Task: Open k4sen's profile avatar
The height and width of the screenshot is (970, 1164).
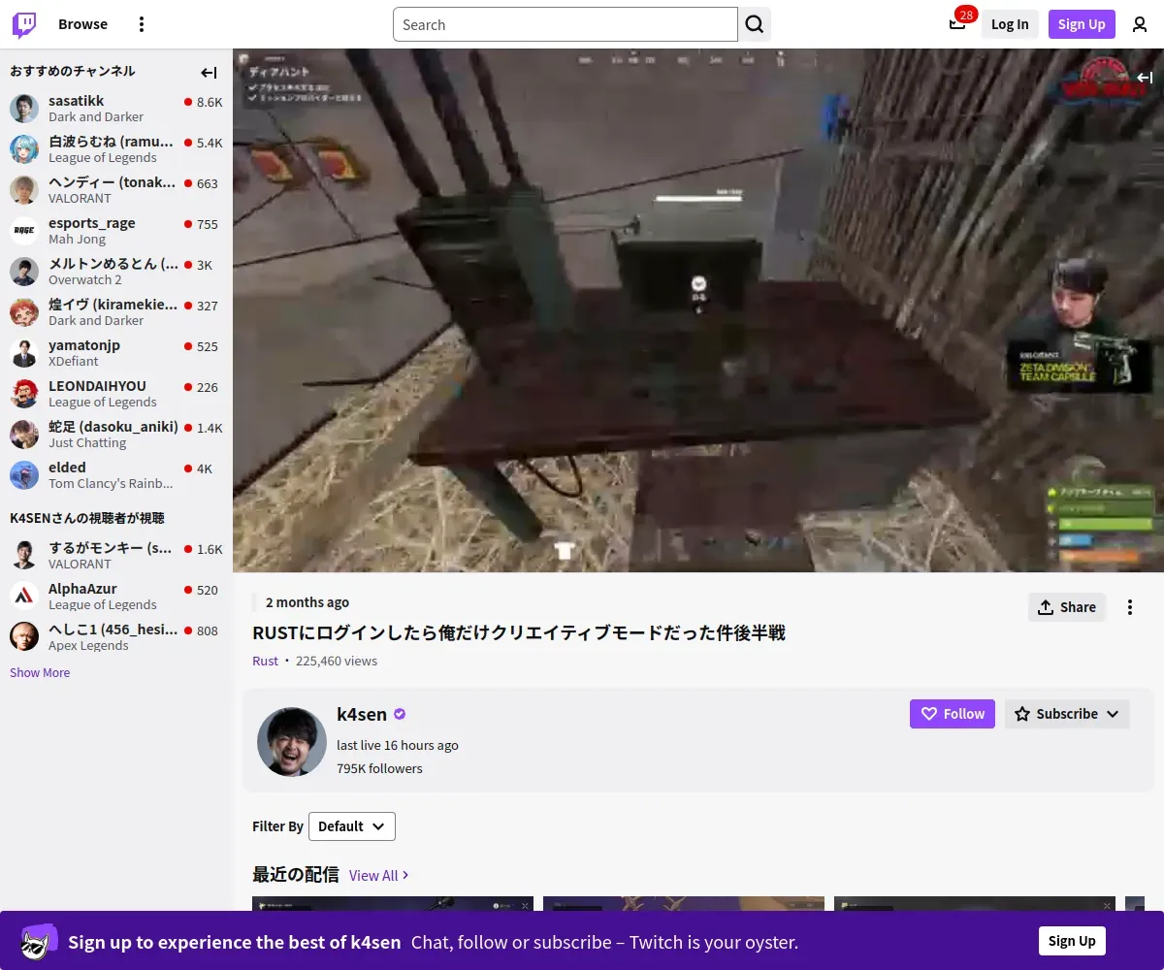Action: pyautogui.click(x=292, y=742)
